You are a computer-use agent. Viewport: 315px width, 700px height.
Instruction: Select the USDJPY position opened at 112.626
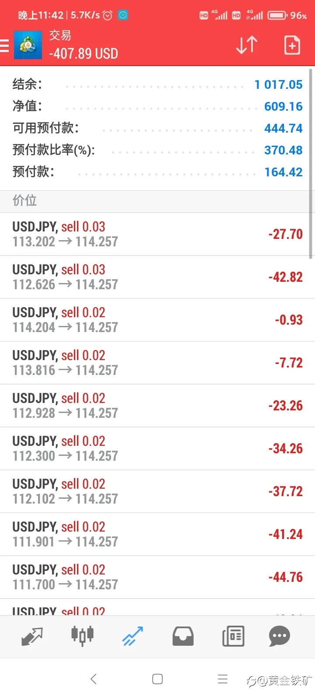pyautogui.click(x=157, y=277)
